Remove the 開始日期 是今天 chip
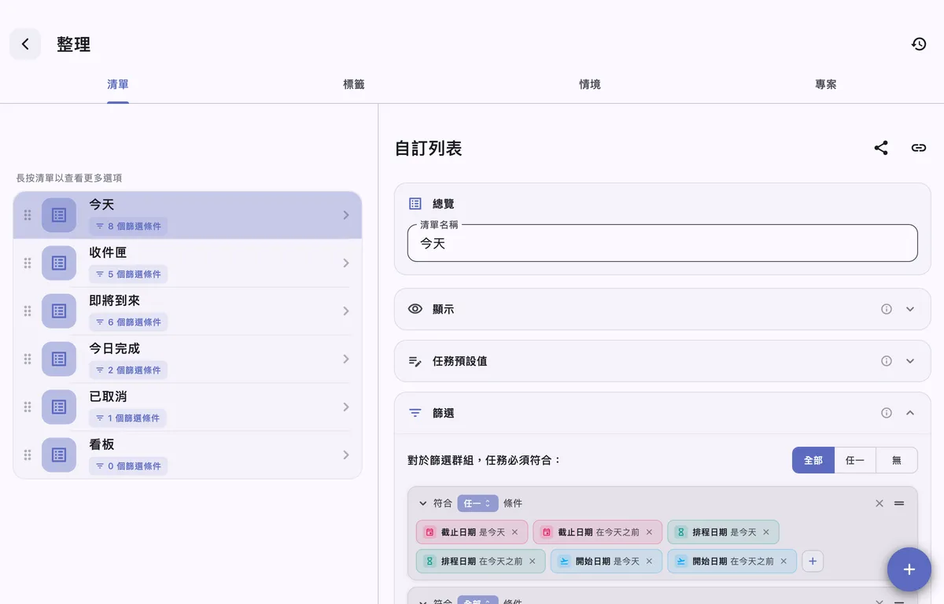This screenshot has height=604, width=944. click(649, 561)
